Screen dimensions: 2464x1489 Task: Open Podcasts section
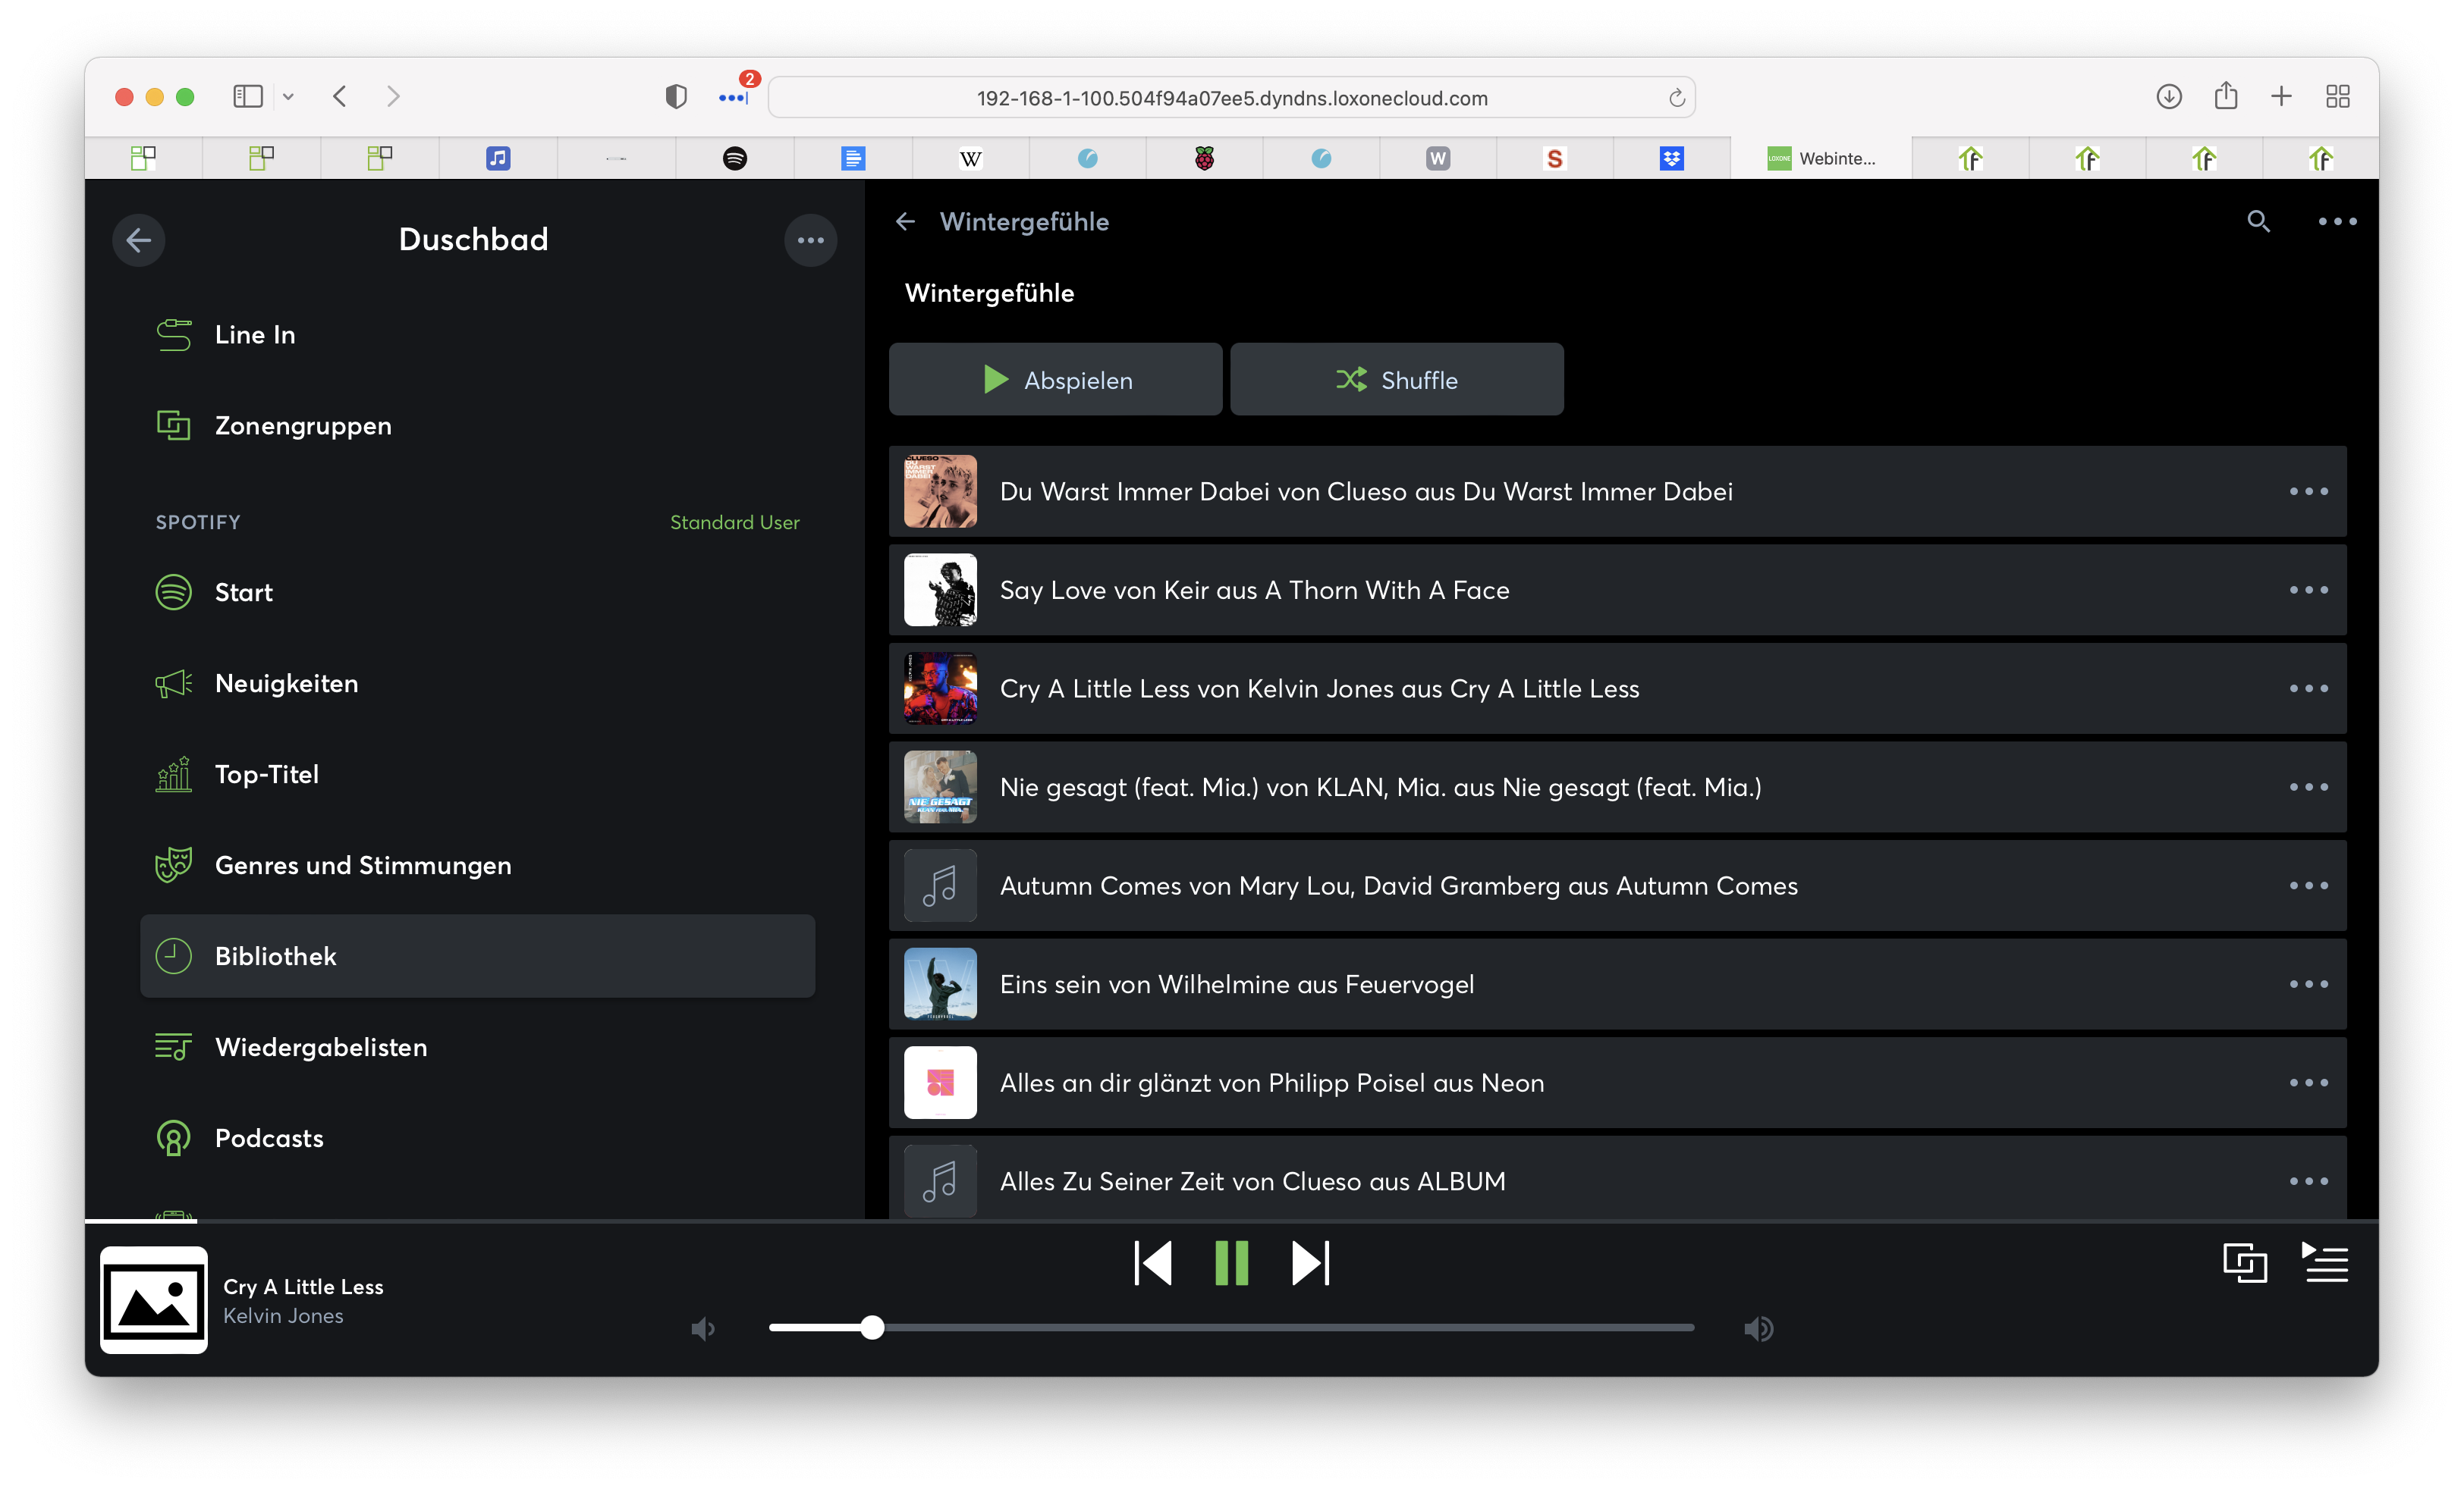(x=477, y=1138)
